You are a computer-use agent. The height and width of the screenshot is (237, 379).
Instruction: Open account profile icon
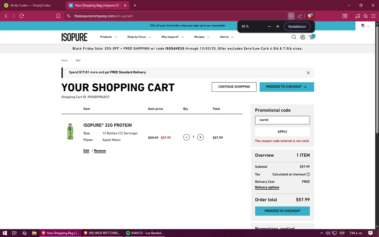[x=302, y=37]
